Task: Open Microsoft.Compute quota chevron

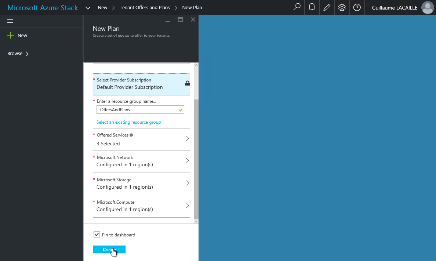Action: click(188, 205)
